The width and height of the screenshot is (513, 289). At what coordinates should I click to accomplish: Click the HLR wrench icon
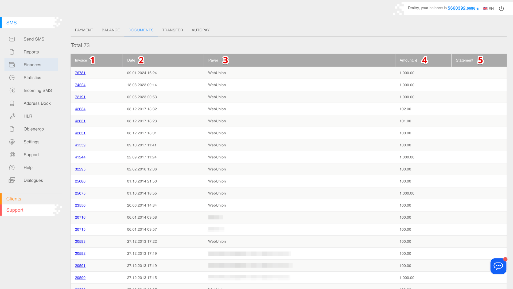(12, 116)
